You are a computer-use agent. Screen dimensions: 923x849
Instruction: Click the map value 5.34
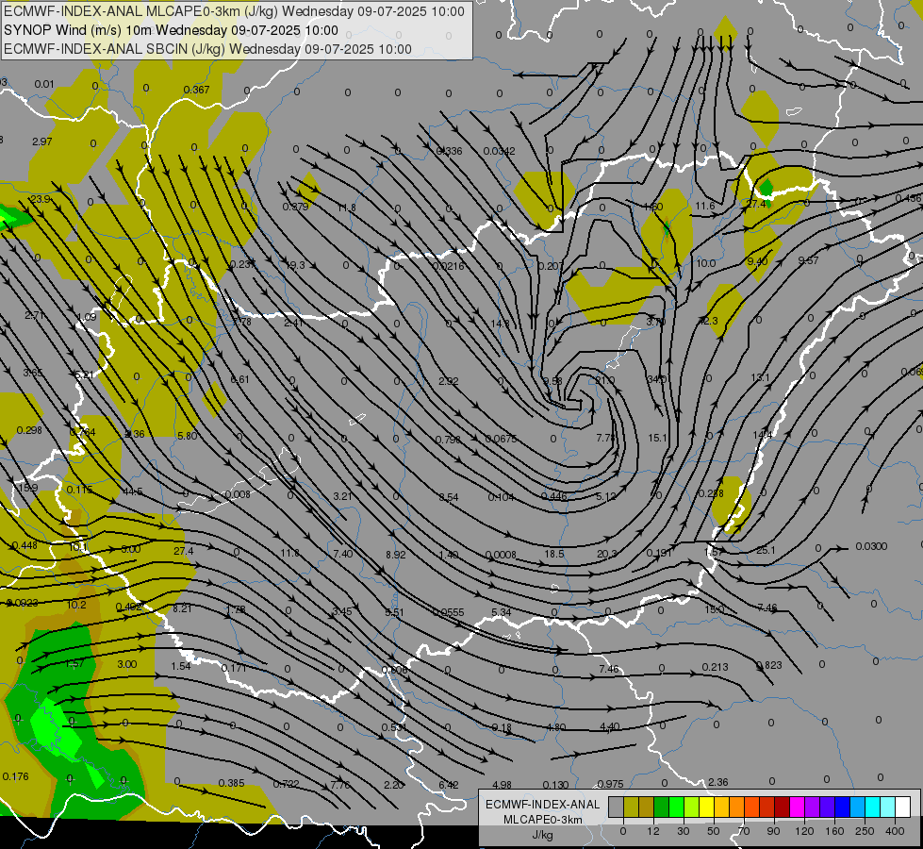pos(501,612)
